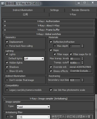The image size is (97, 119).
Task: Open the Image sampler Type dropdown
Action: 33,107
